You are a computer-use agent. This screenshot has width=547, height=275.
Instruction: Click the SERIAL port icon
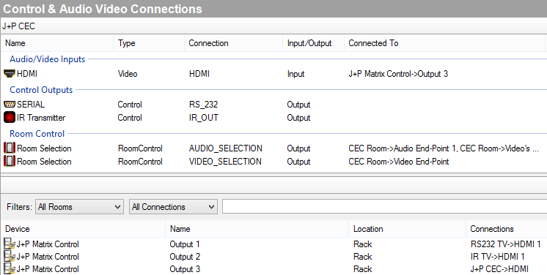(10, 104)
